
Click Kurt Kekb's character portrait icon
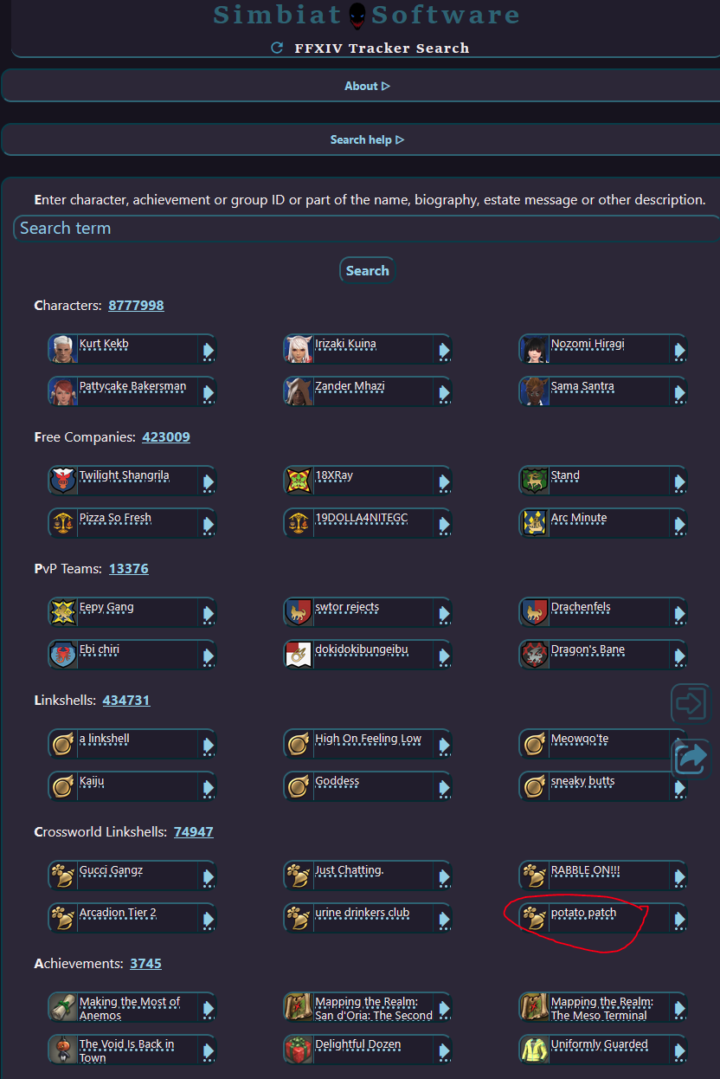63,349
